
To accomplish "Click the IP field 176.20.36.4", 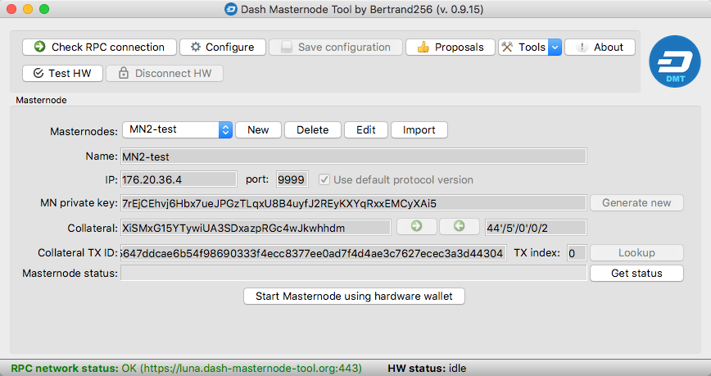I will tap(179, 179).
